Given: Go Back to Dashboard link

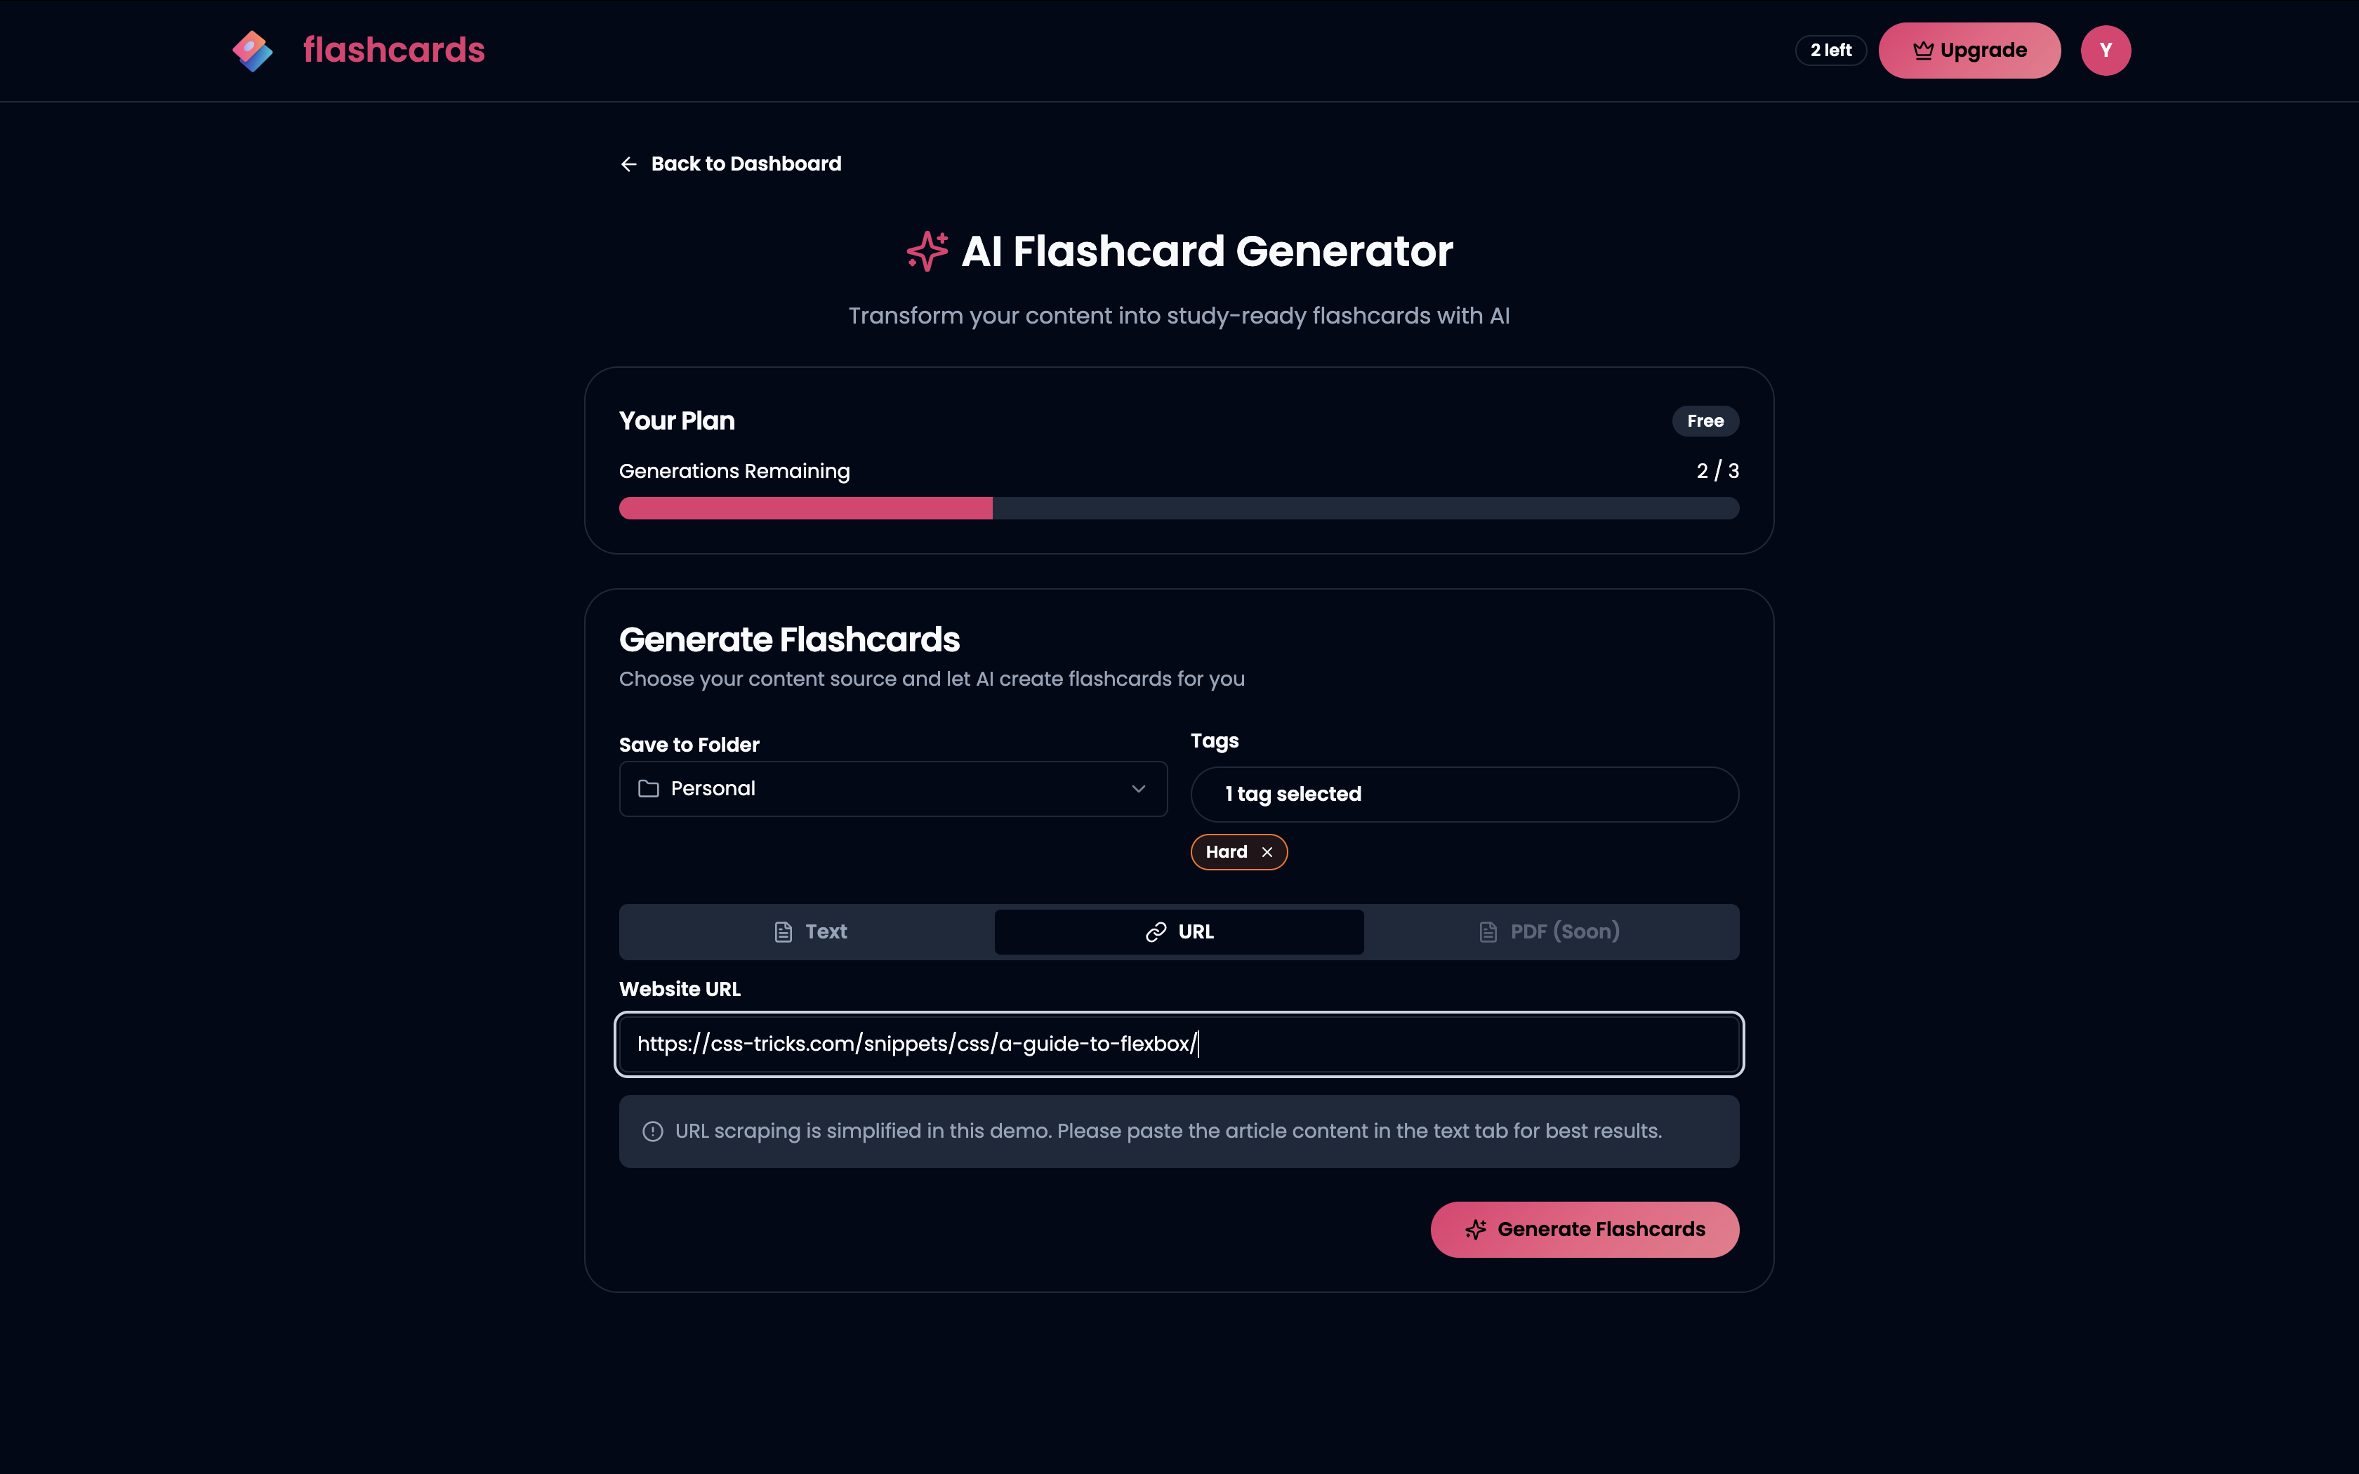Looking at the screenshot, I should [x=745, y=164].
